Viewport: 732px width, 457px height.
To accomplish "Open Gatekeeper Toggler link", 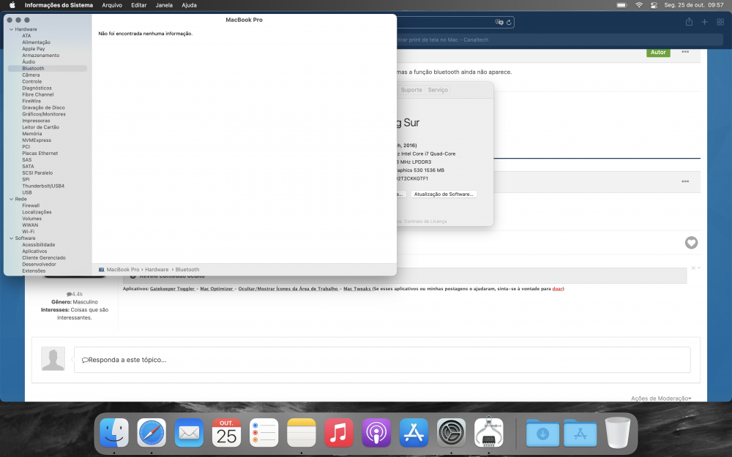I will coord(173,289).
